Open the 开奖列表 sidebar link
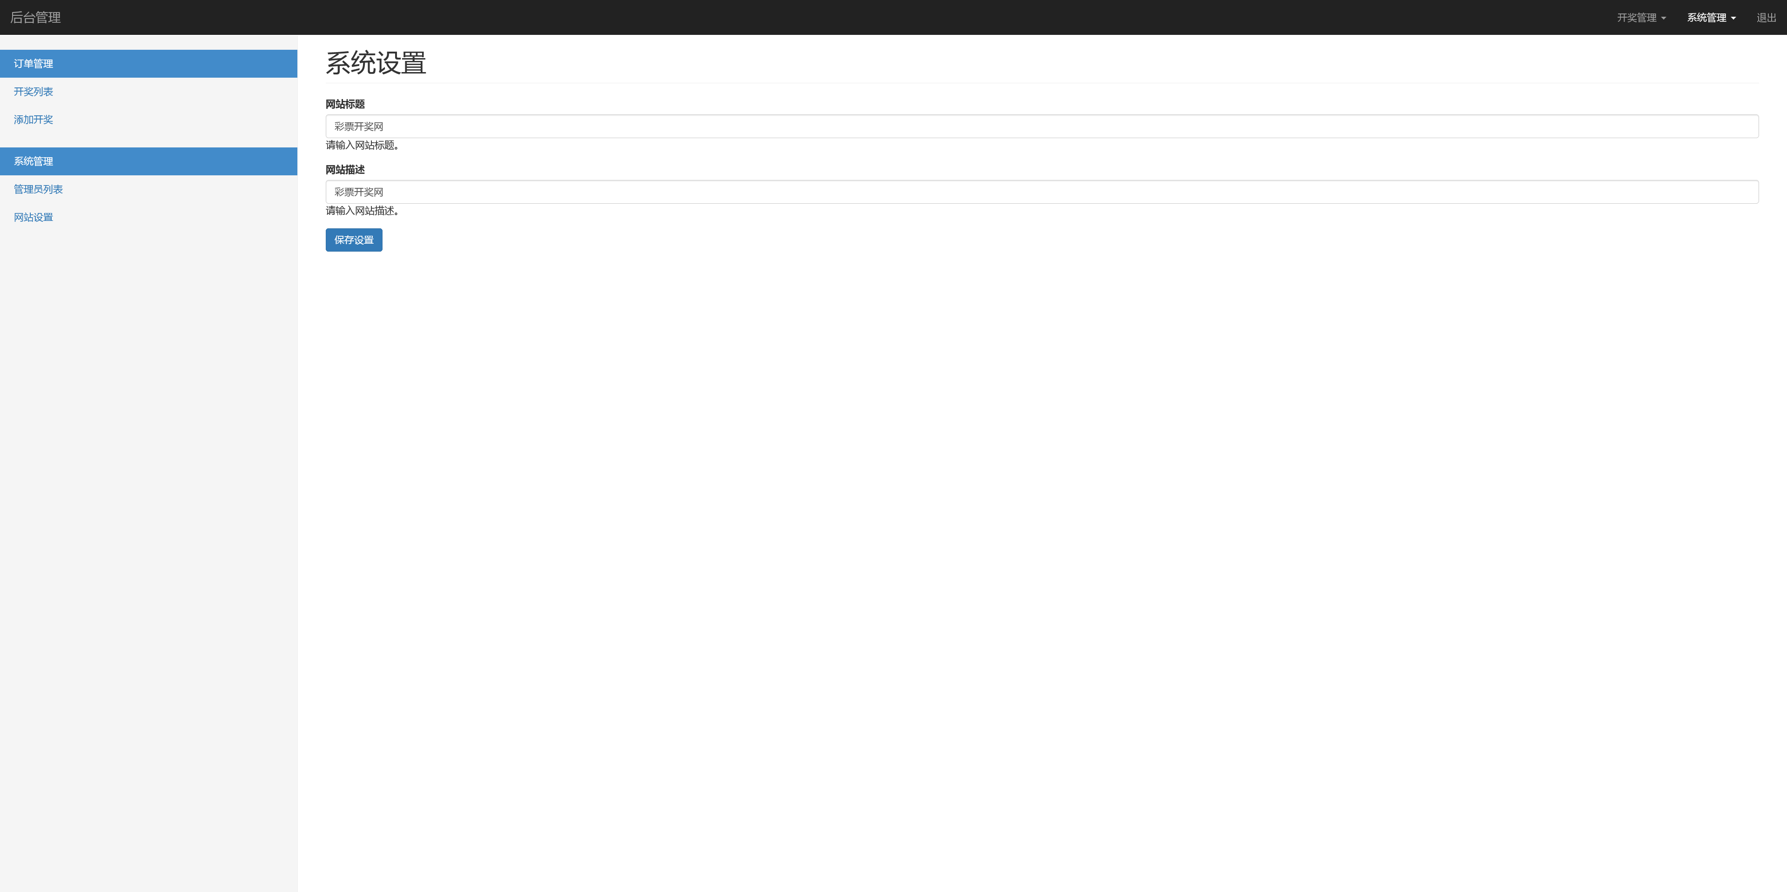This screenshot has height=892, width=1787. tap(34, 92)
